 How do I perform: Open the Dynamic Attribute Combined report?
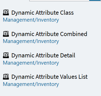tap(49, 34)
